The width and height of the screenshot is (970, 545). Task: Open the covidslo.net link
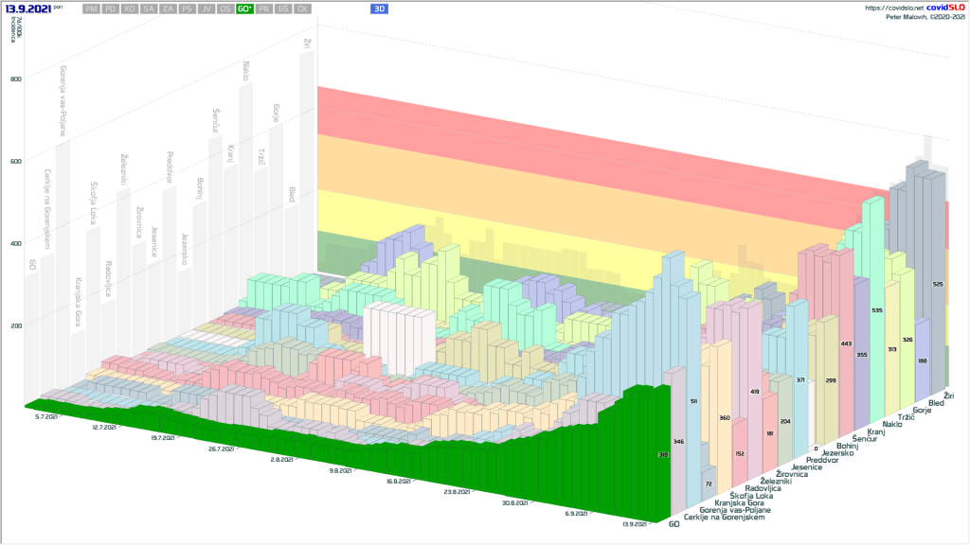click(896, 8)
